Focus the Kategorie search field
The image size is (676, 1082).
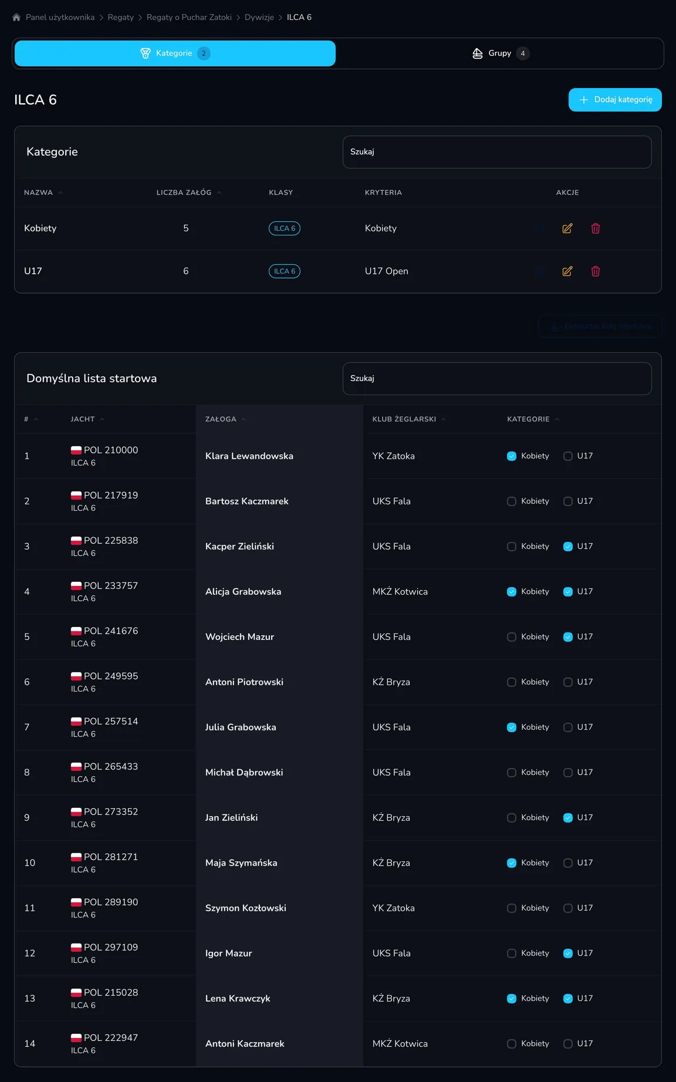(x=497, y=152)
